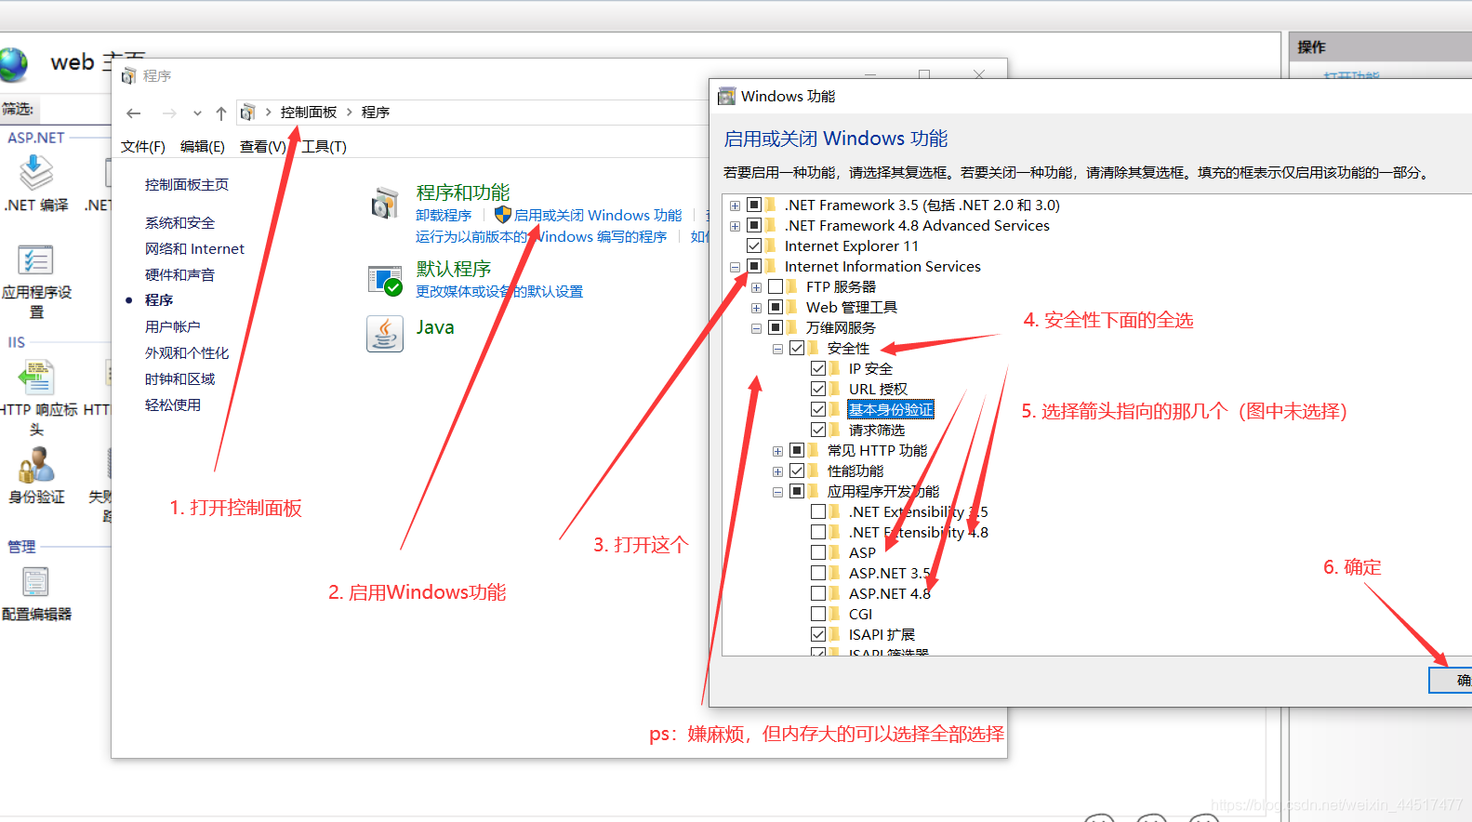The image size is (1472, 822).
Task: Uncheck the URL 授权 checkbox
Action: click(819, 389)
